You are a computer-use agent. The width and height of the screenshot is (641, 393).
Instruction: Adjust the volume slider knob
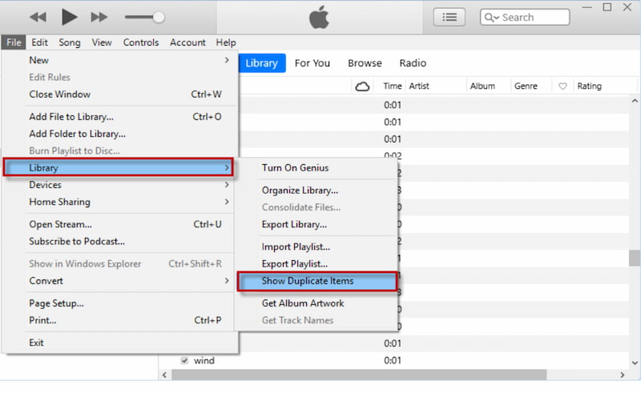159,17
